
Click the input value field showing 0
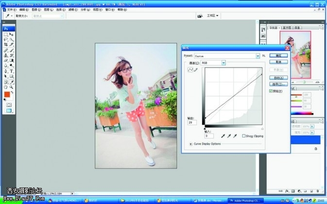coord(209,136)
